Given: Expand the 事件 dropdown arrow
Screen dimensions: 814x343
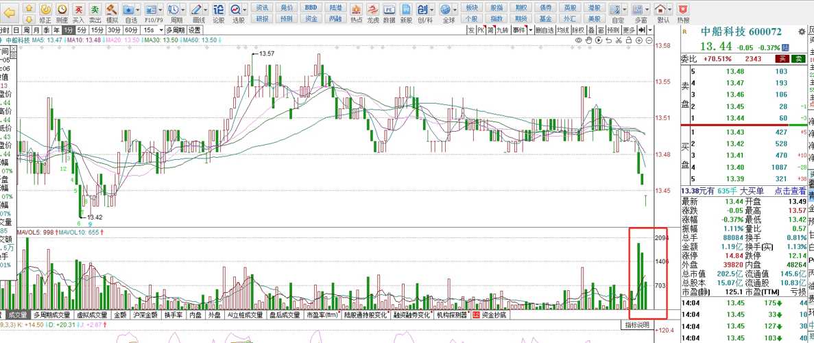Looking at the screenshot, I should point(531,30).
